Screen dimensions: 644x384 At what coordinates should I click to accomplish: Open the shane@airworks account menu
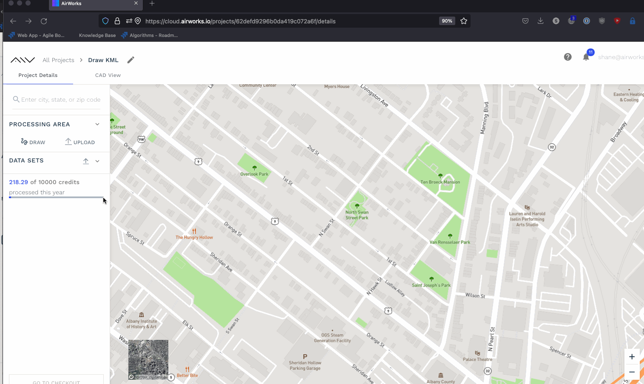(x=621, y=57)
